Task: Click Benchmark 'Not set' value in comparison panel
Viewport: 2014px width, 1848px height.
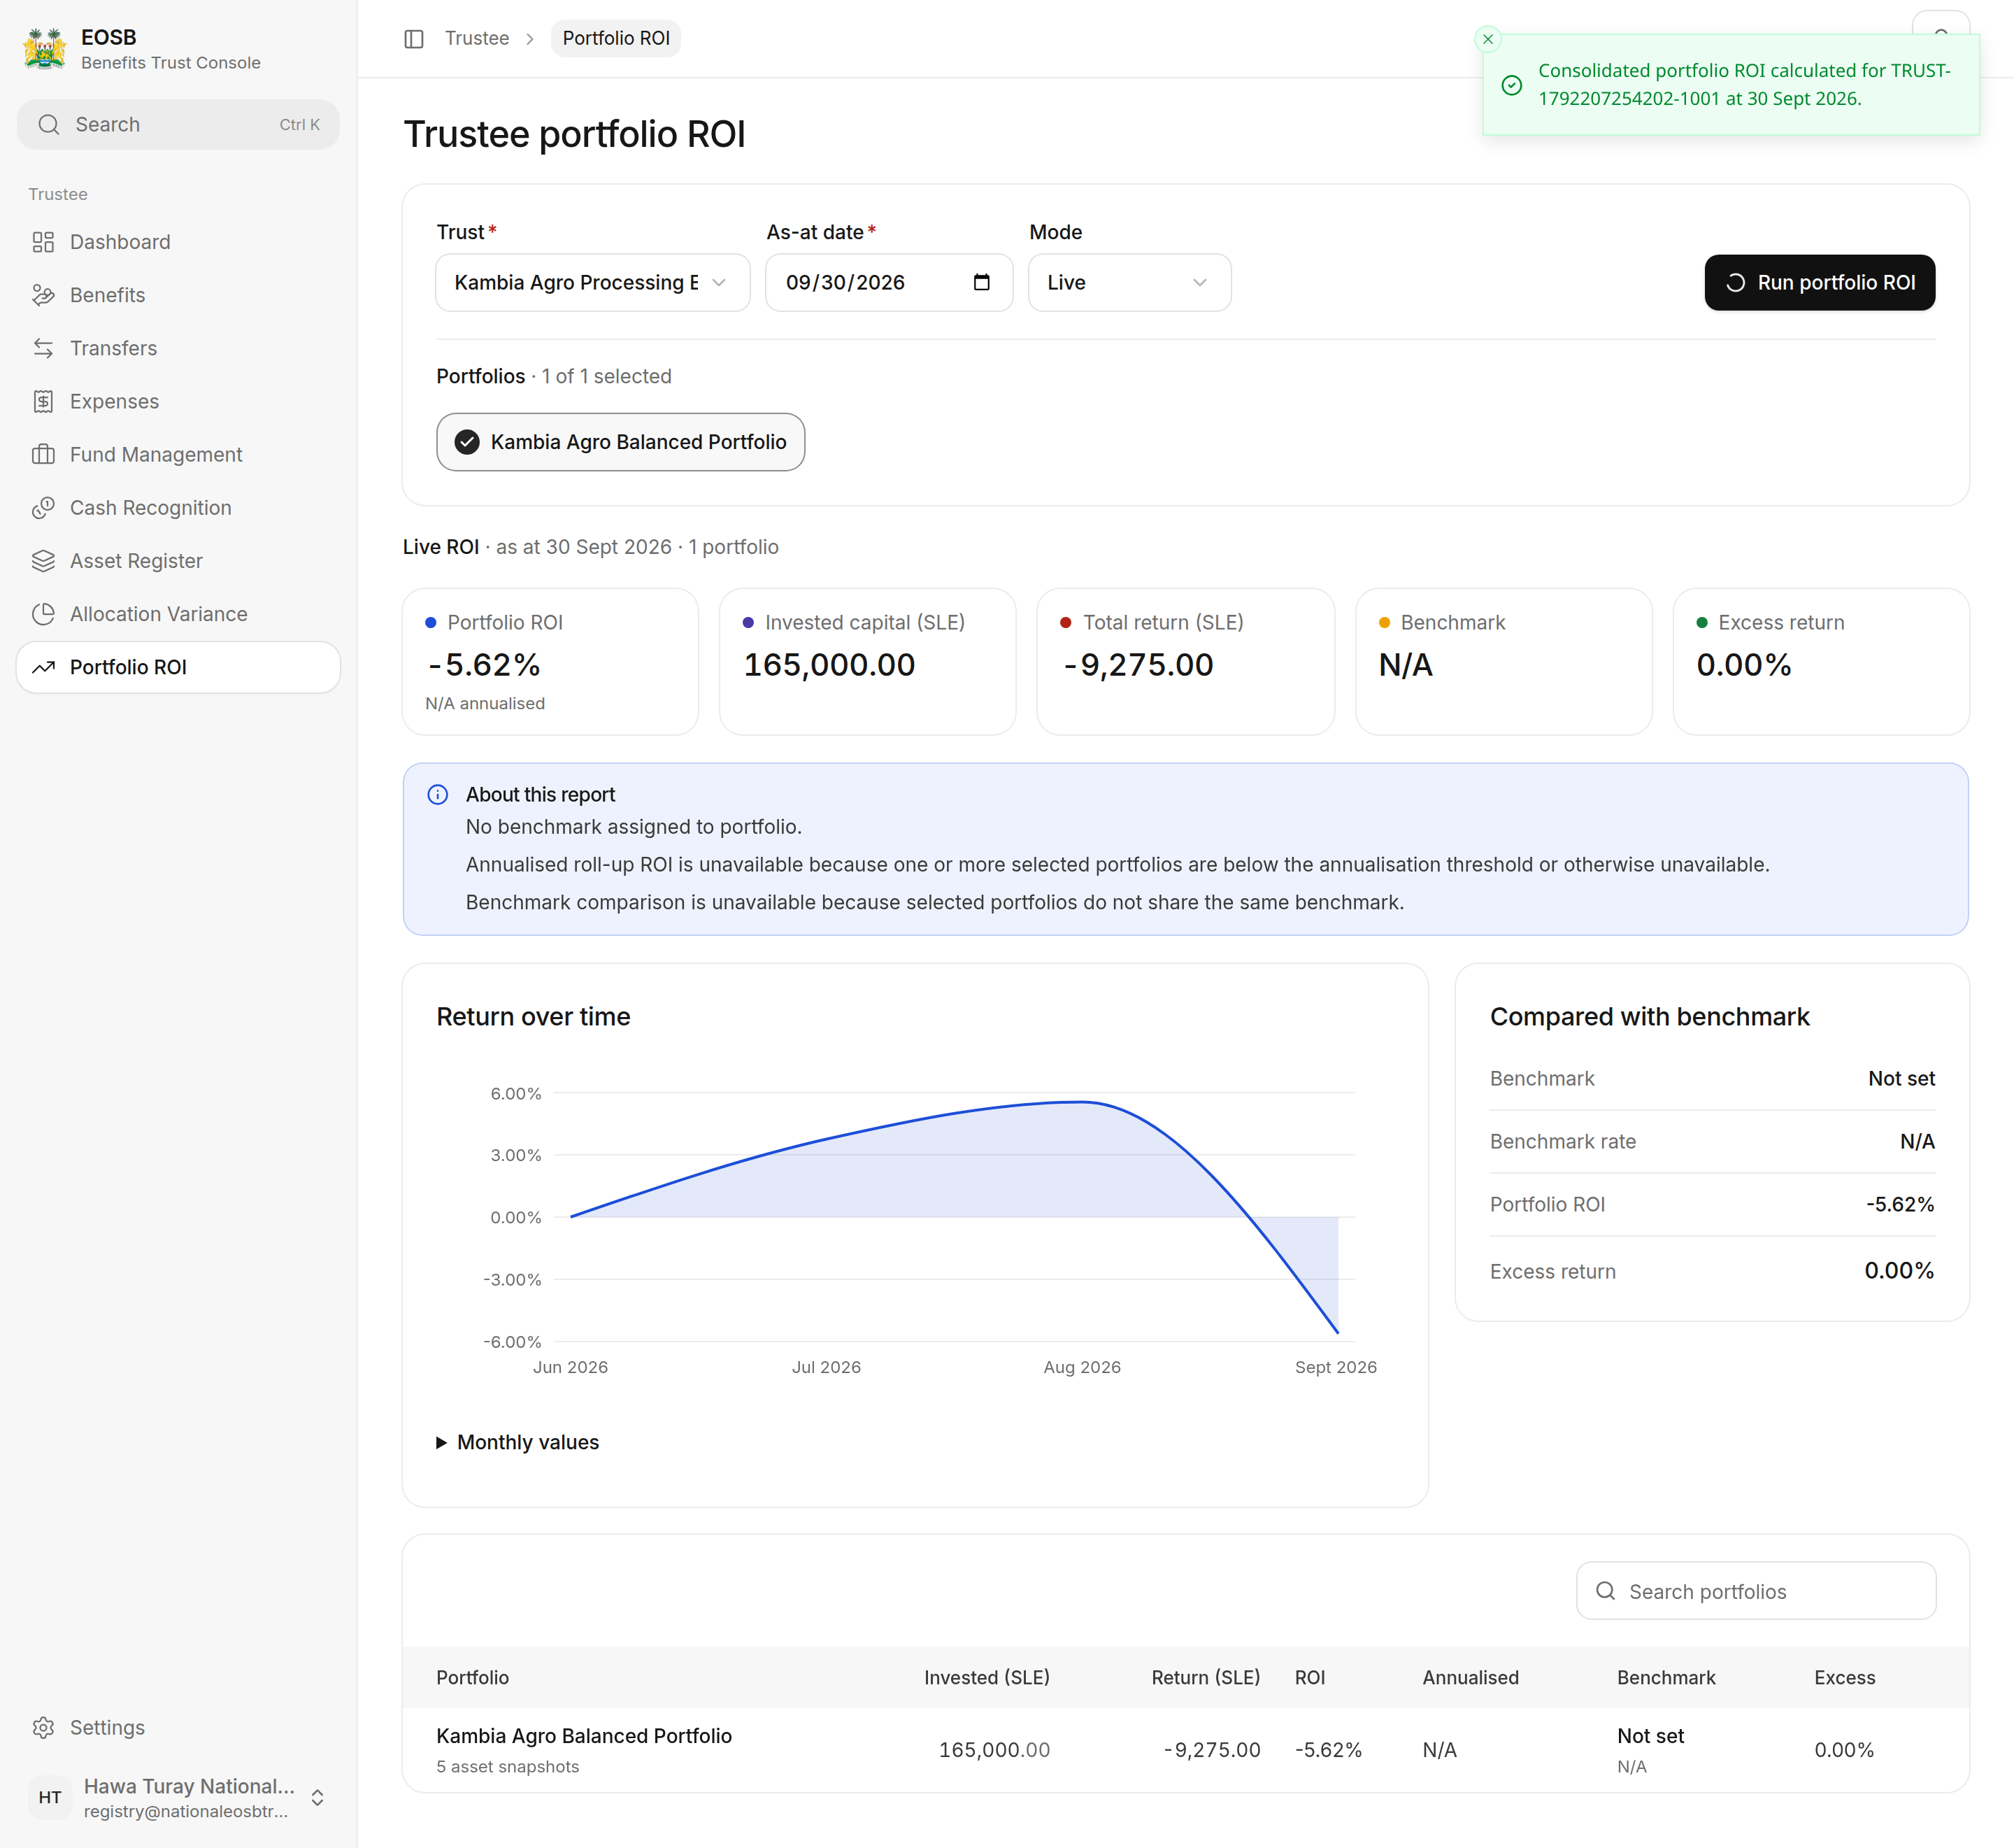Action: tap(1901, 1078)
